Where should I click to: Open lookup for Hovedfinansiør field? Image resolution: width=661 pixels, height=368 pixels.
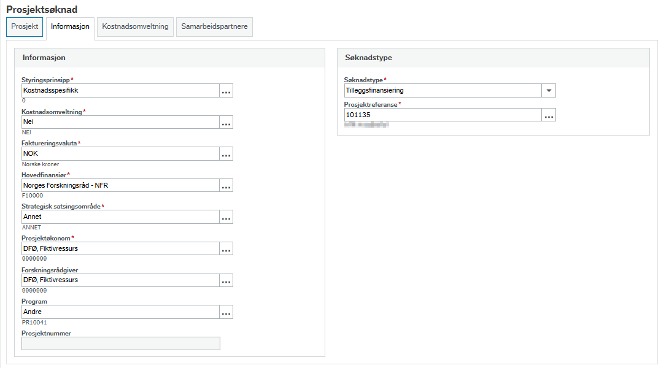click(226, 185)
